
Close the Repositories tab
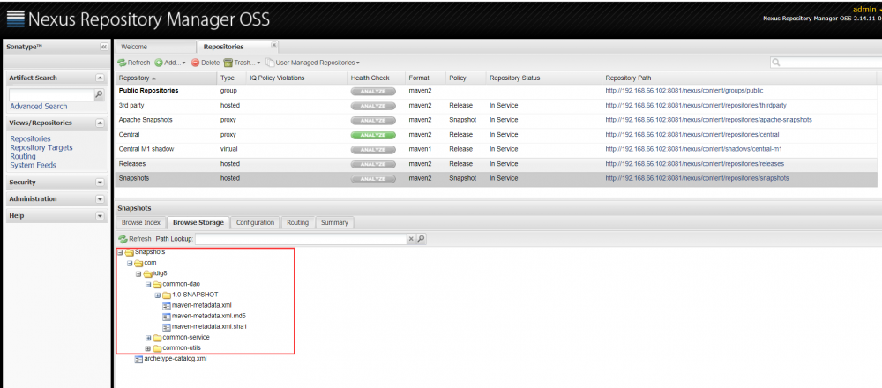click(x=274, y=44)
